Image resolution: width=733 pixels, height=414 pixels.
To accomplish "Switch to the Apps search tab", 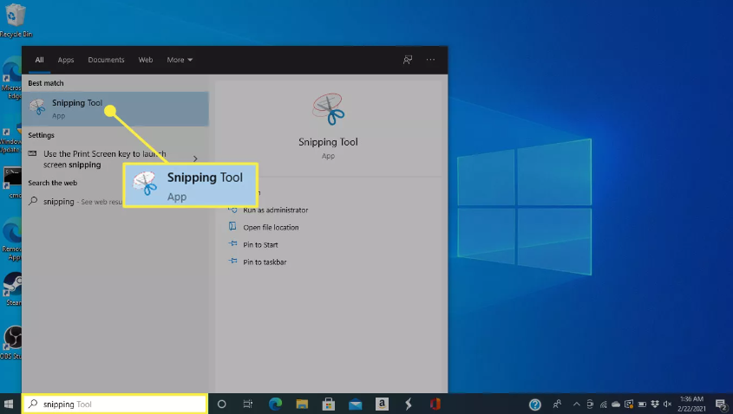I will (66, 60).
